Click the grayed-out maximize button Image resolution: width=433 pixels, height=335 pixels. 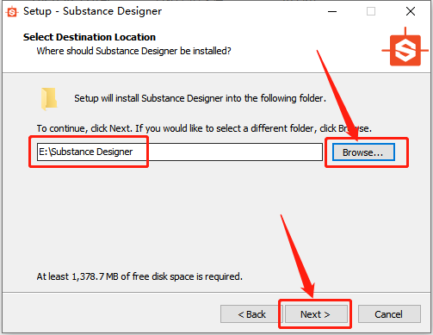point(371,12)
